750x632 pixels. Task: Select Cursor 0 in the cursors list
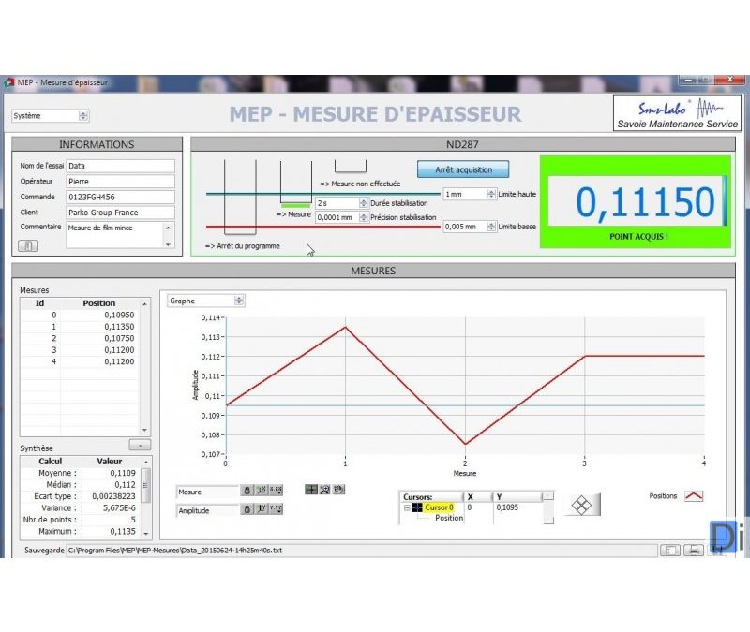(438, 507)
